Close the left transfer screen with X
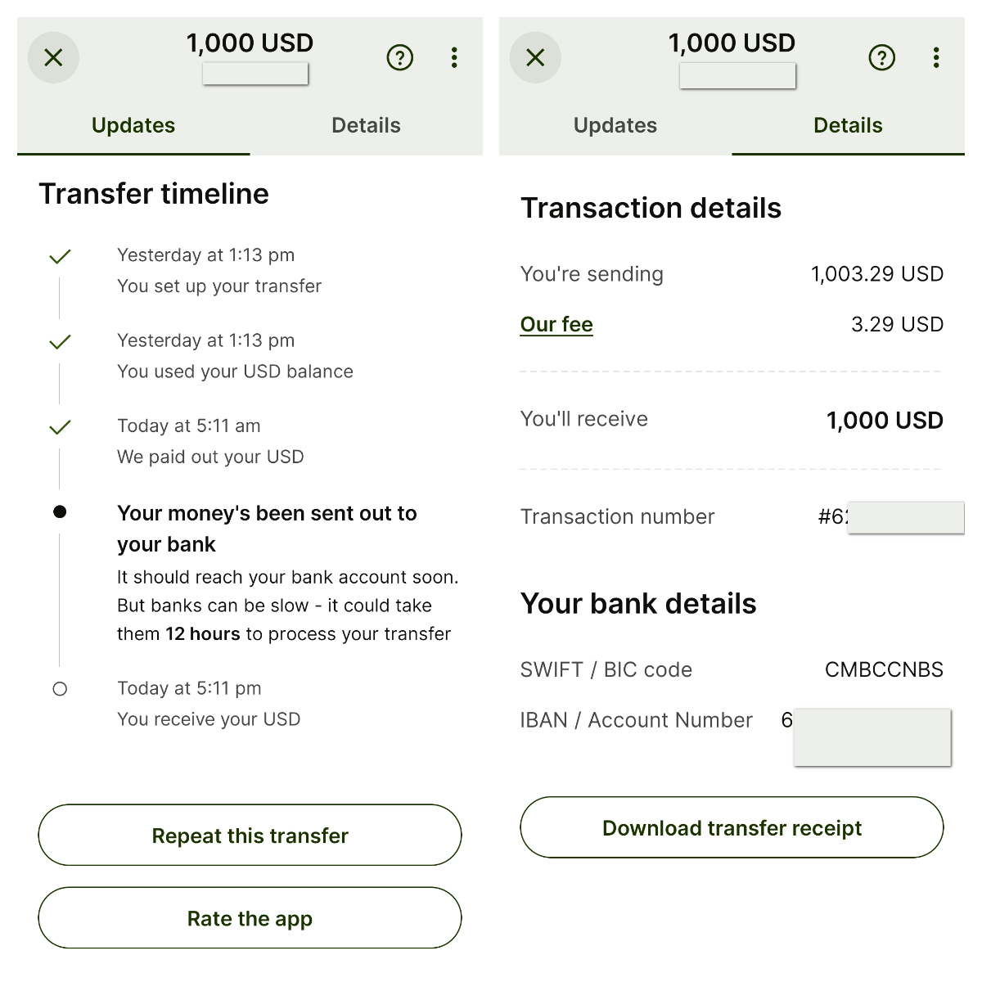 pos(53,57)
